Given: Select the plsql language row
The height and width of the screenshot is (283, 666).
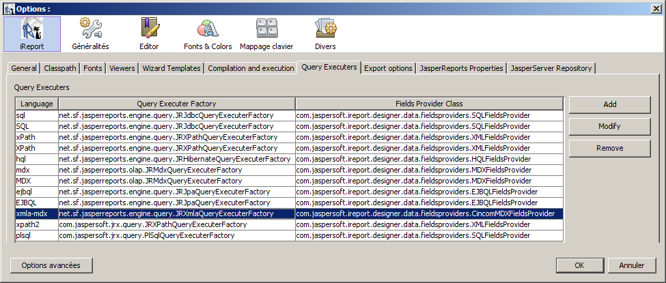Looking at the screenshot, I should [x=37, y=235].
